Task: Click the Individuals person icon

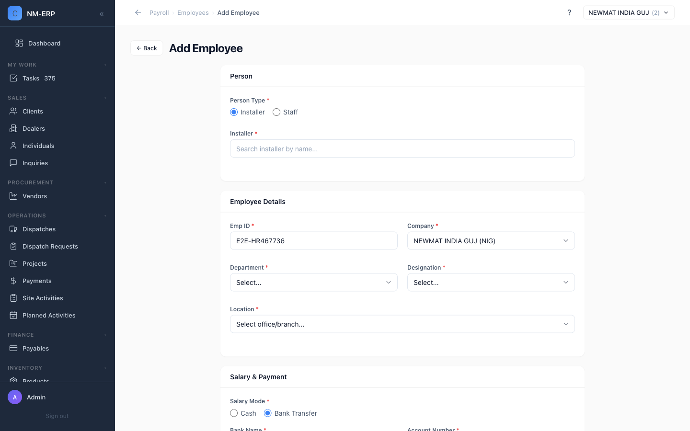Action: [x=13, y=146]
